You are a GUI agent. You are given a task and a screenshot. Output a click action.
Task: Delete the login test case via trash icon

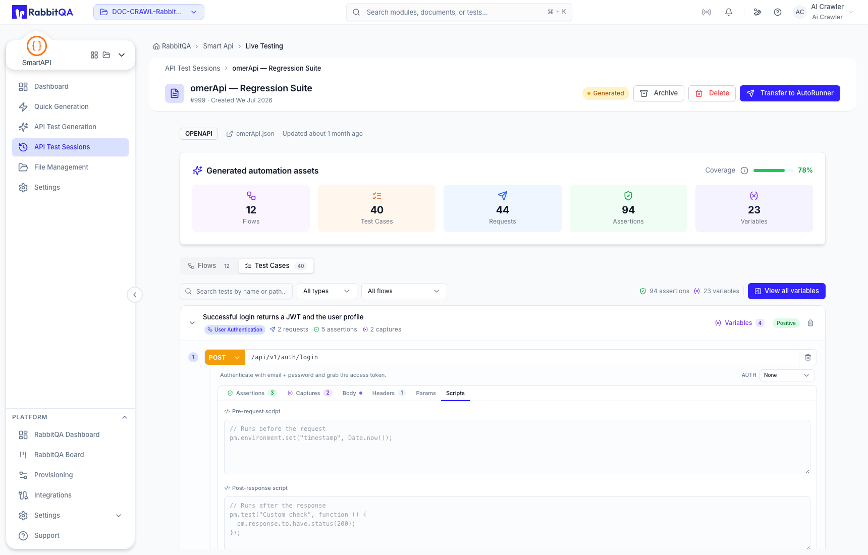pos(810,323)
